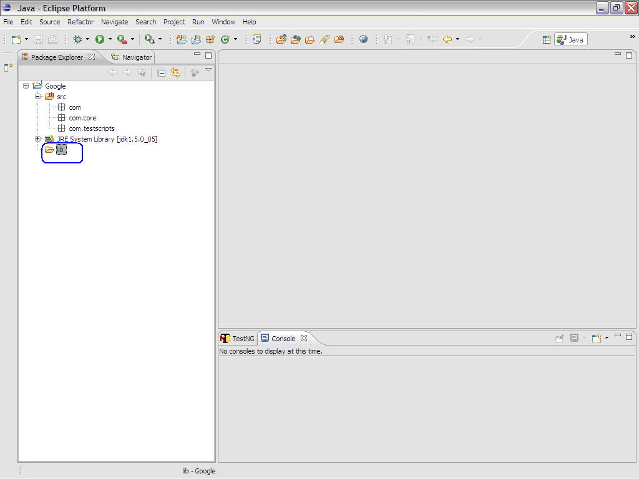Close the Package Explorer tab

tap(92, 57)
